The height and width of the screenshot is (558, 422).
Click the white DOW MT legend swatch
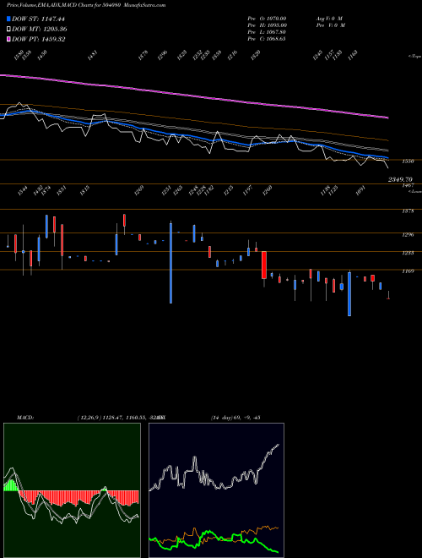(x=9, y=30)
